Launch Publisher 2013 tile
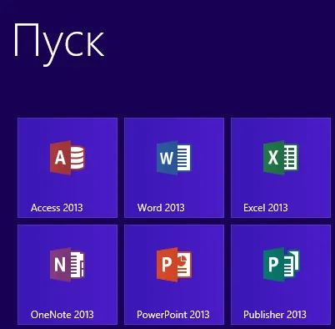Screen dimensions: 335x329 281,275
